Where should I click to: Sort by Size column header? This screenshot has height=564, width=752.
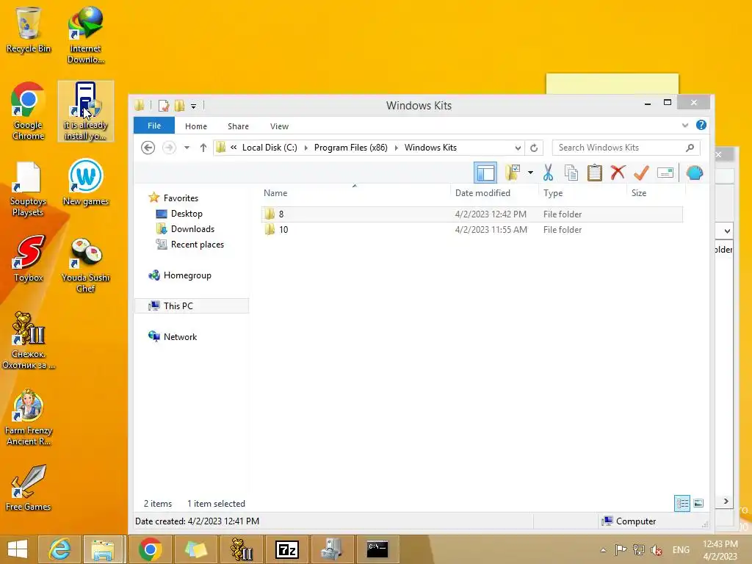[x=638, y=193]
